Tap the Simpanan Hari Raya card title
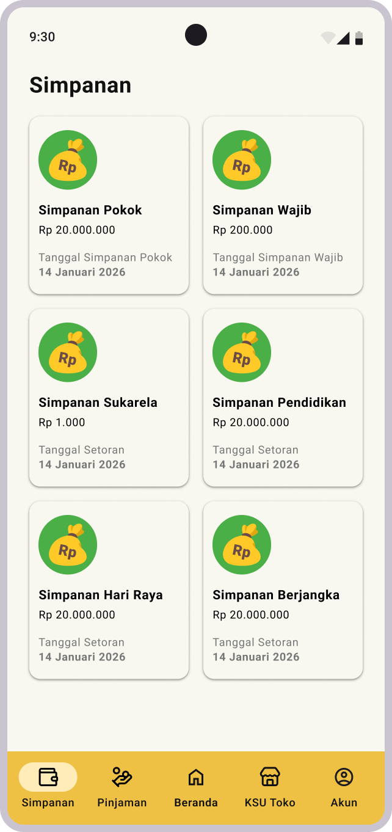The height and width of the screenshot is (832, 392). click(101, 595)
